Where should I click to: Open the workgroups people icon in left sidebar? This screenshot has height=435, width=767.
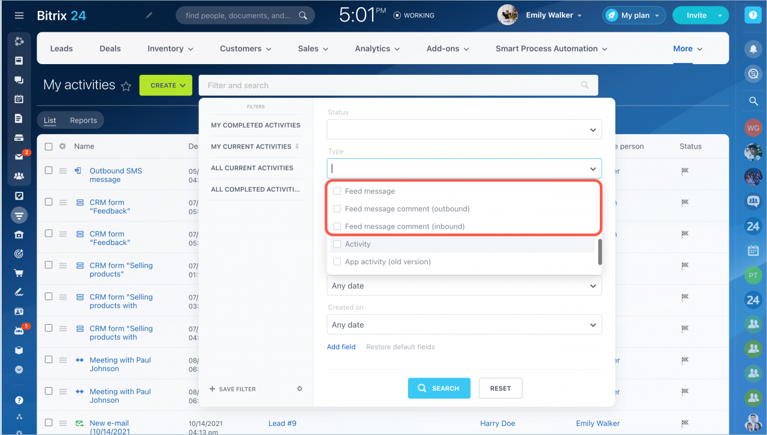tap(19, 176)
